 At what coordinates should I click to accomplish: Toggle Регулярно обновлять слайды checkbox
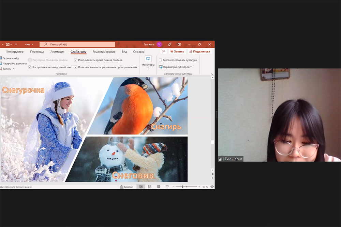coord(30,60)
